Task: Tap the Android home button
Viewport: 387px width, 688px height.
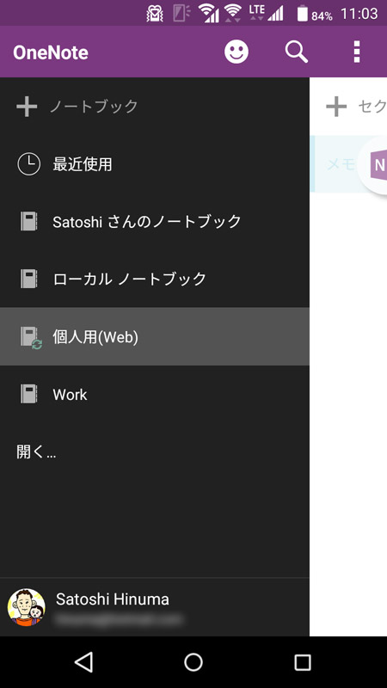Action: click(193, 661)
